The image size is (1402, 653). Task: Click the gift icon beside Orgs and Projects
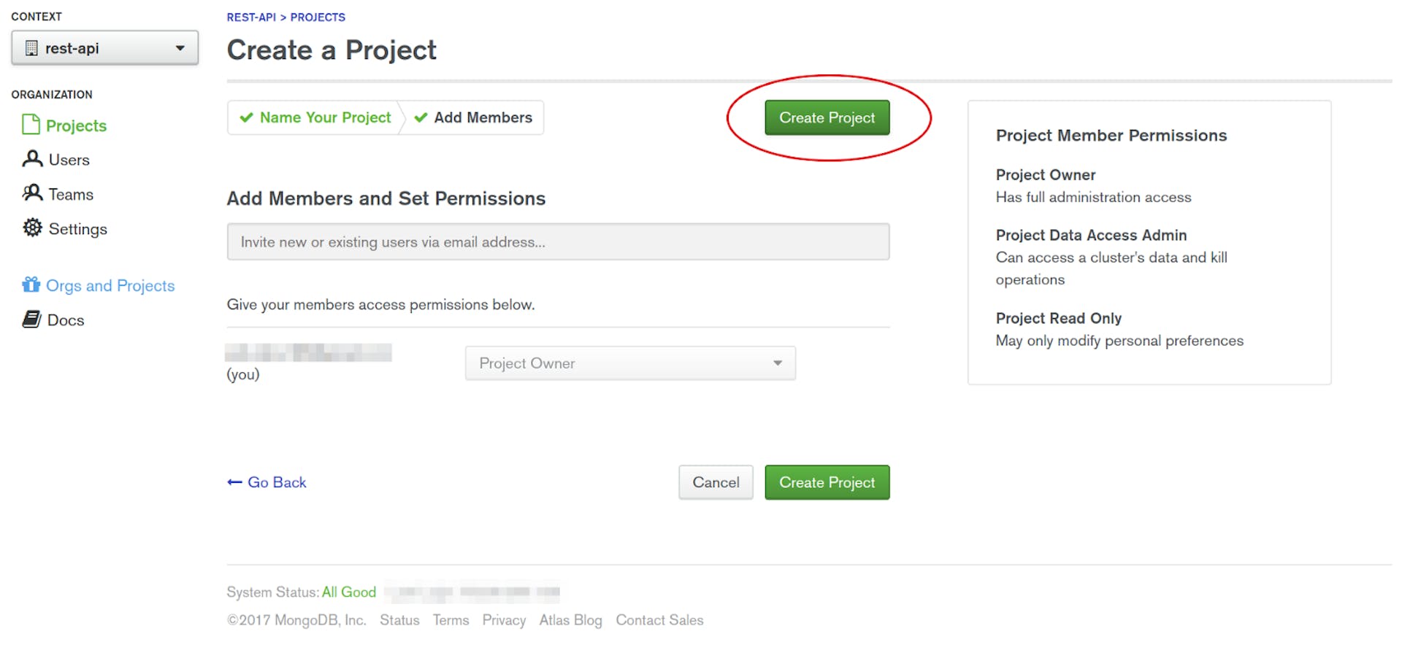point(31,285)
